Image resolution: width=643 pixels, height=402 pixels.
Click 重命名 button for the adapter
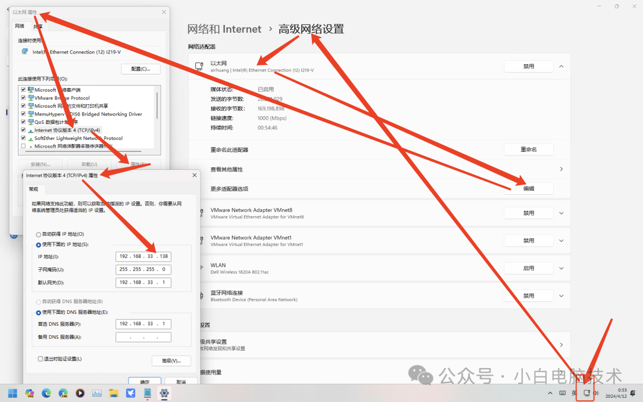click(529, 149)
